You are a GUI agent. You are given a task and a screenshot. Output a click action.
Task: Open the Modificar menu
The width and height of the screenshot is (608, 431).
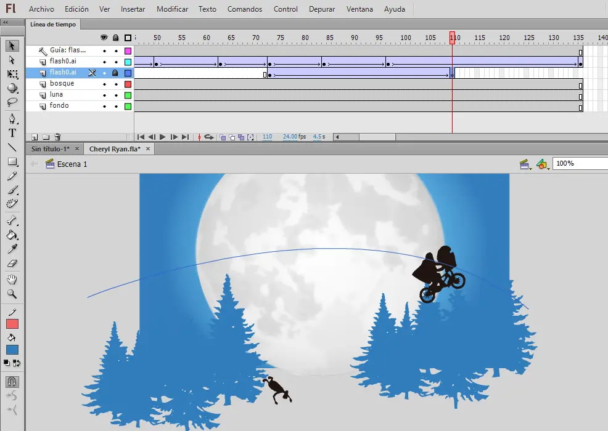(172, 9)
